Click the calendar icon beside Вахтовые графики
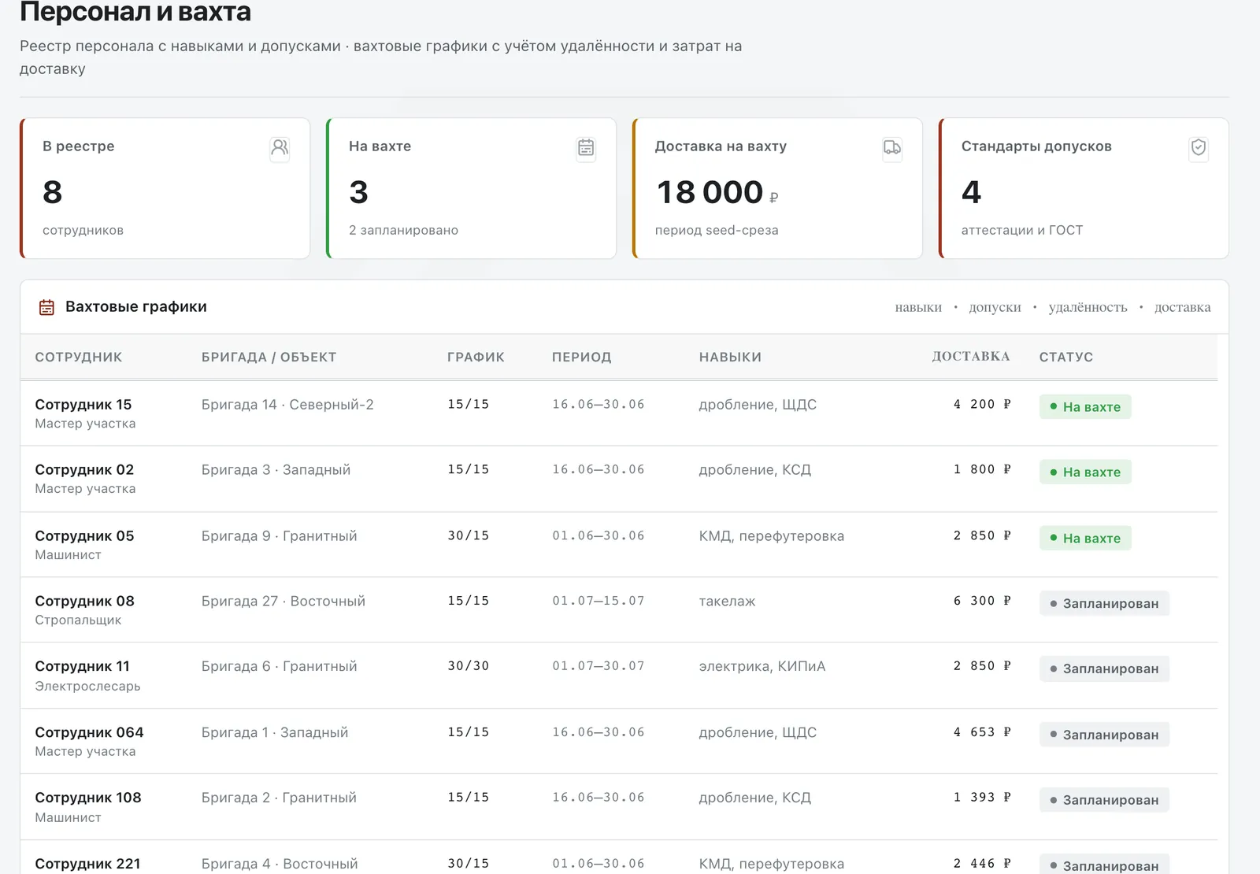Image resolution: width=1260 pixels, height=874 pixels. coord(47,307)
